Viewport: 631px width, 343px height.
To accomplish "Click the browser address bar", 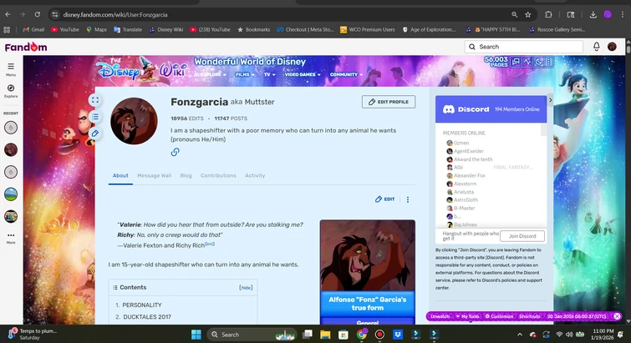I will (282, 14).
